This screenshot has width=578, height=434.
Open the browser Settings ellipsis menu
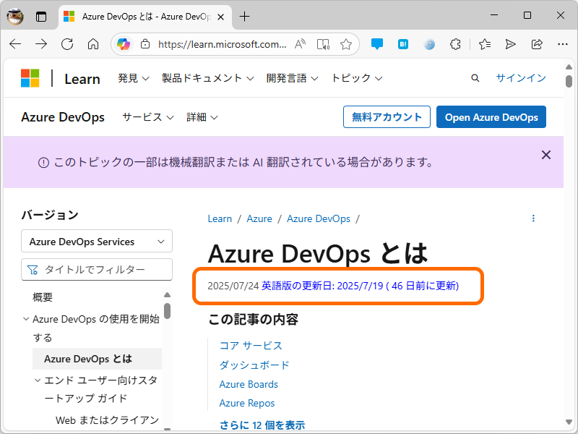563,44
